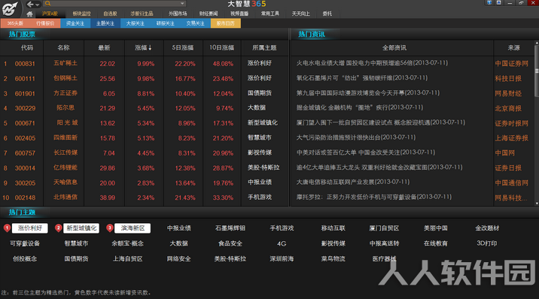Open the 国债期货 theme in row 3
The width and height of the screenshot is (539, 299).
pos(260,93)
